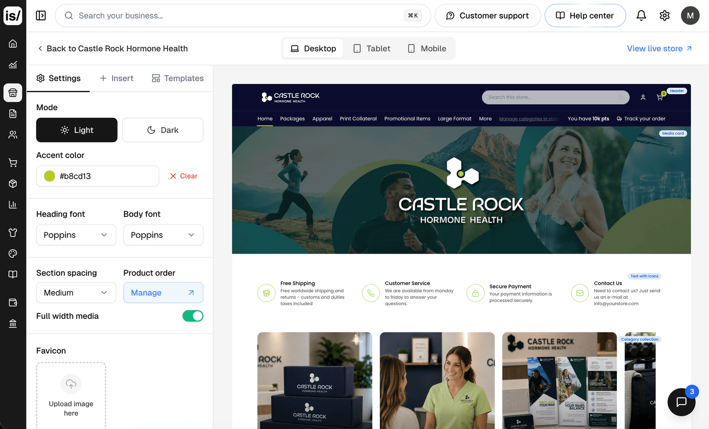
Task: Click Apparel in store navigation
Action: click(x=322, y=119)
